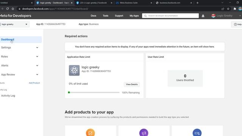Open the Tools menu
242x136 pixels.
[105, 16]
